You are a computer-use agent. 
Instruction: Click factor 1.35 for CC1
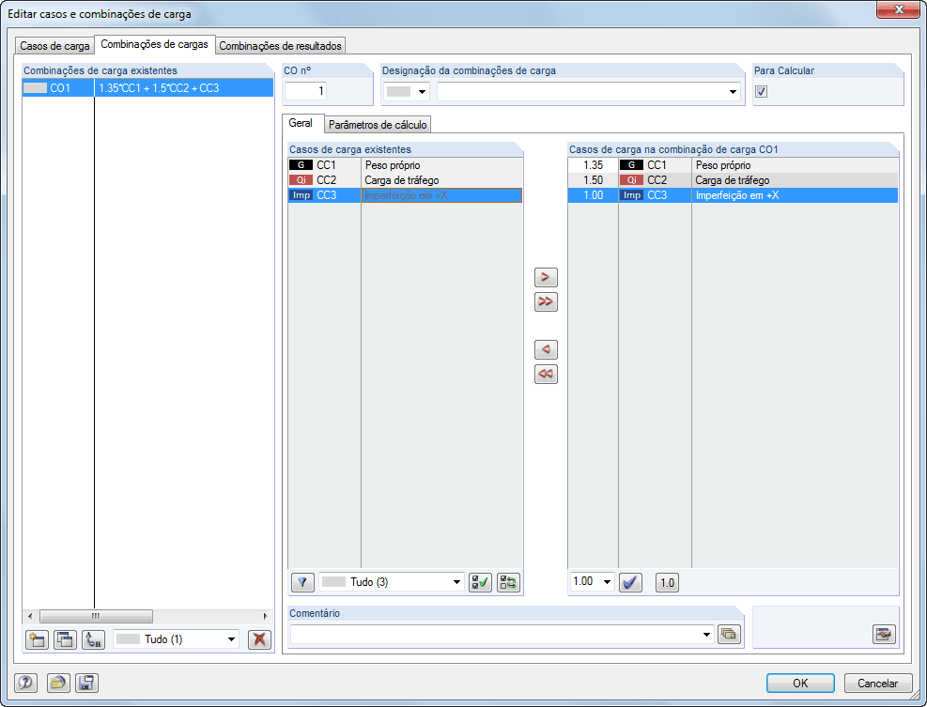pos(593,165)
